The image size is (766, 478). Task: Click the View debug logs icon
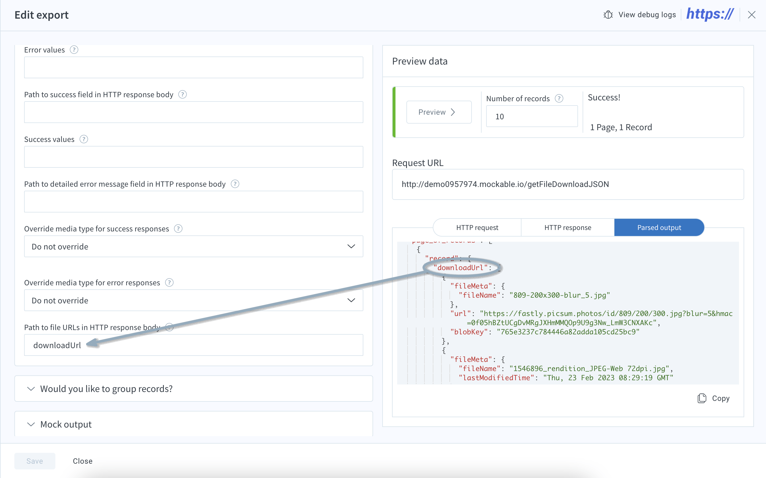pyautogui.click(x=608, y=15)
